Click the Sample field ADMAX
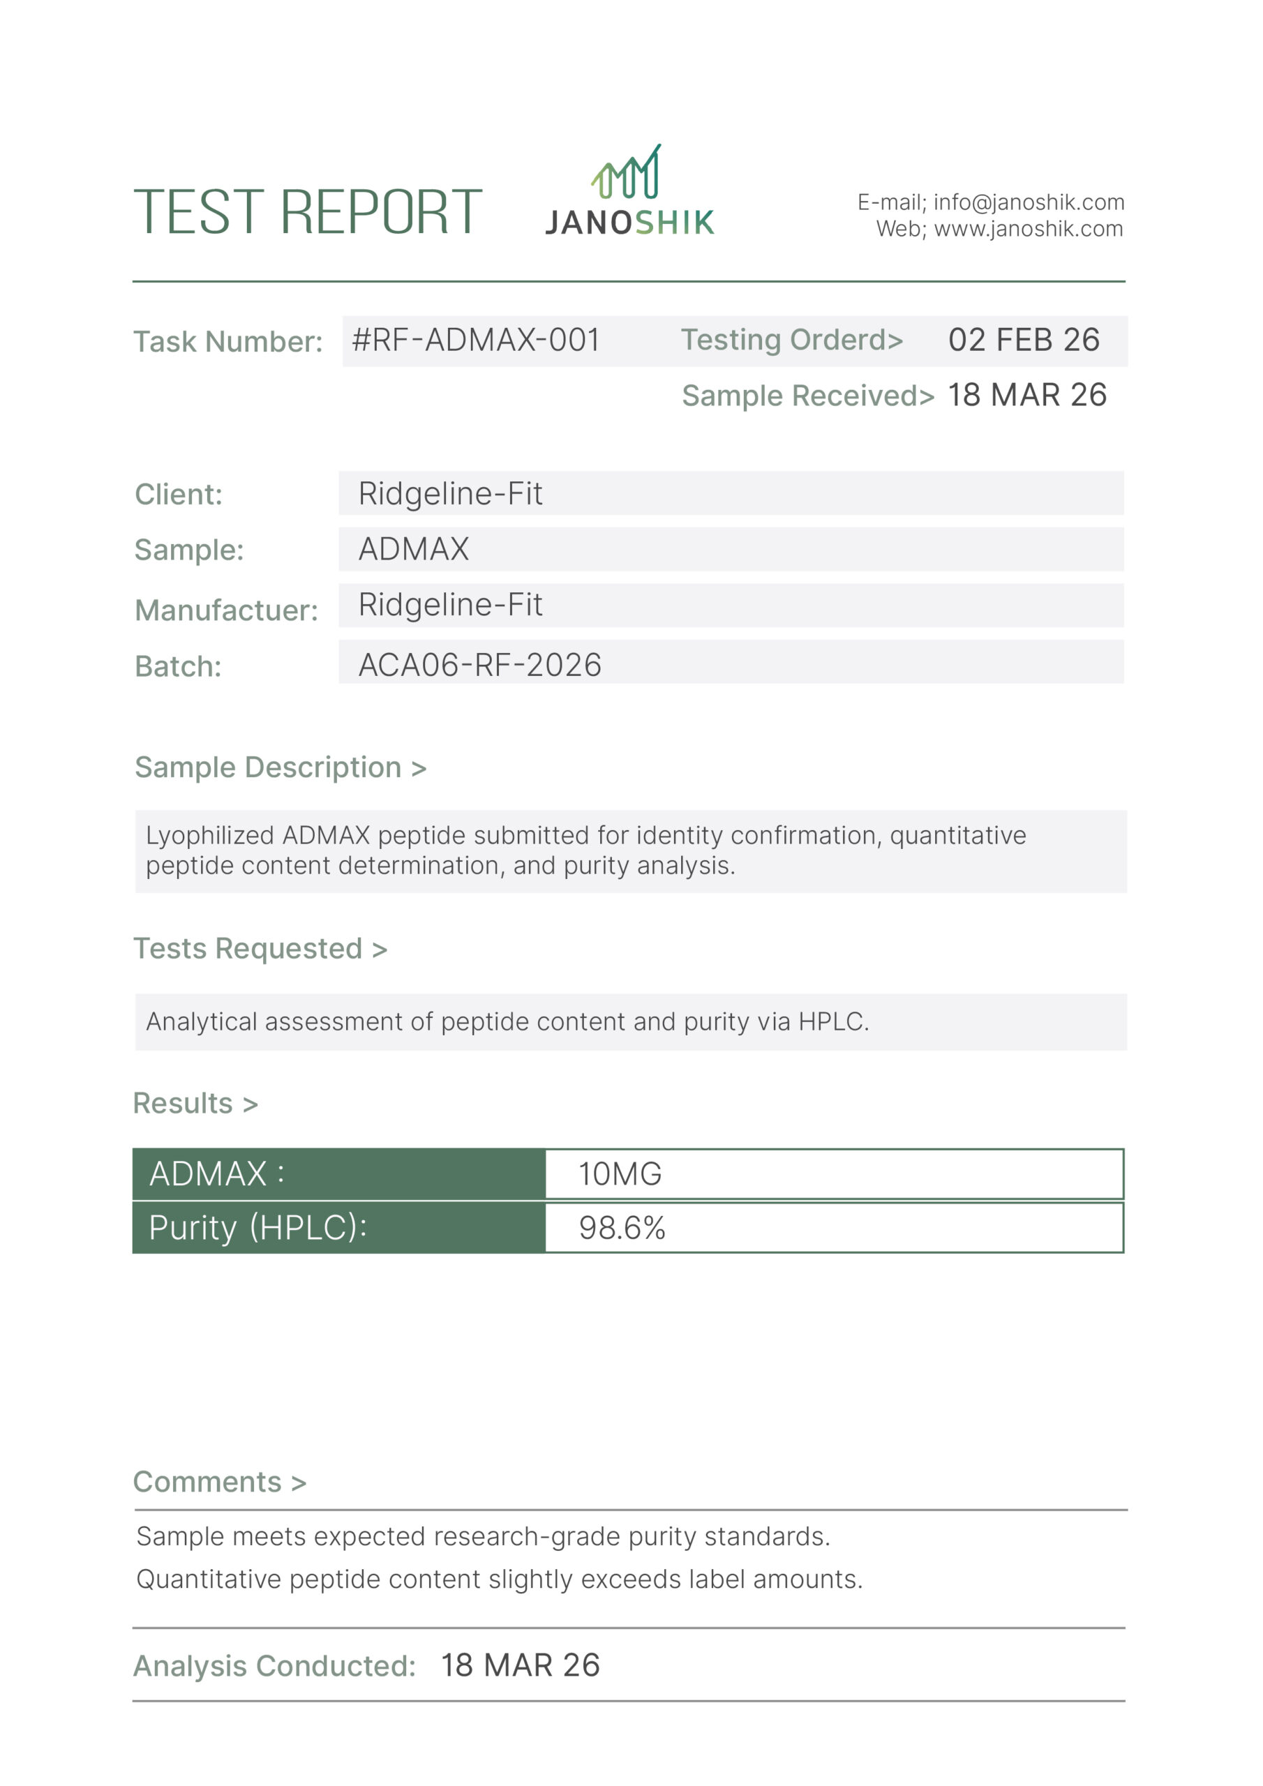The image size is (1263, 1786). click(x=731, y=549)
